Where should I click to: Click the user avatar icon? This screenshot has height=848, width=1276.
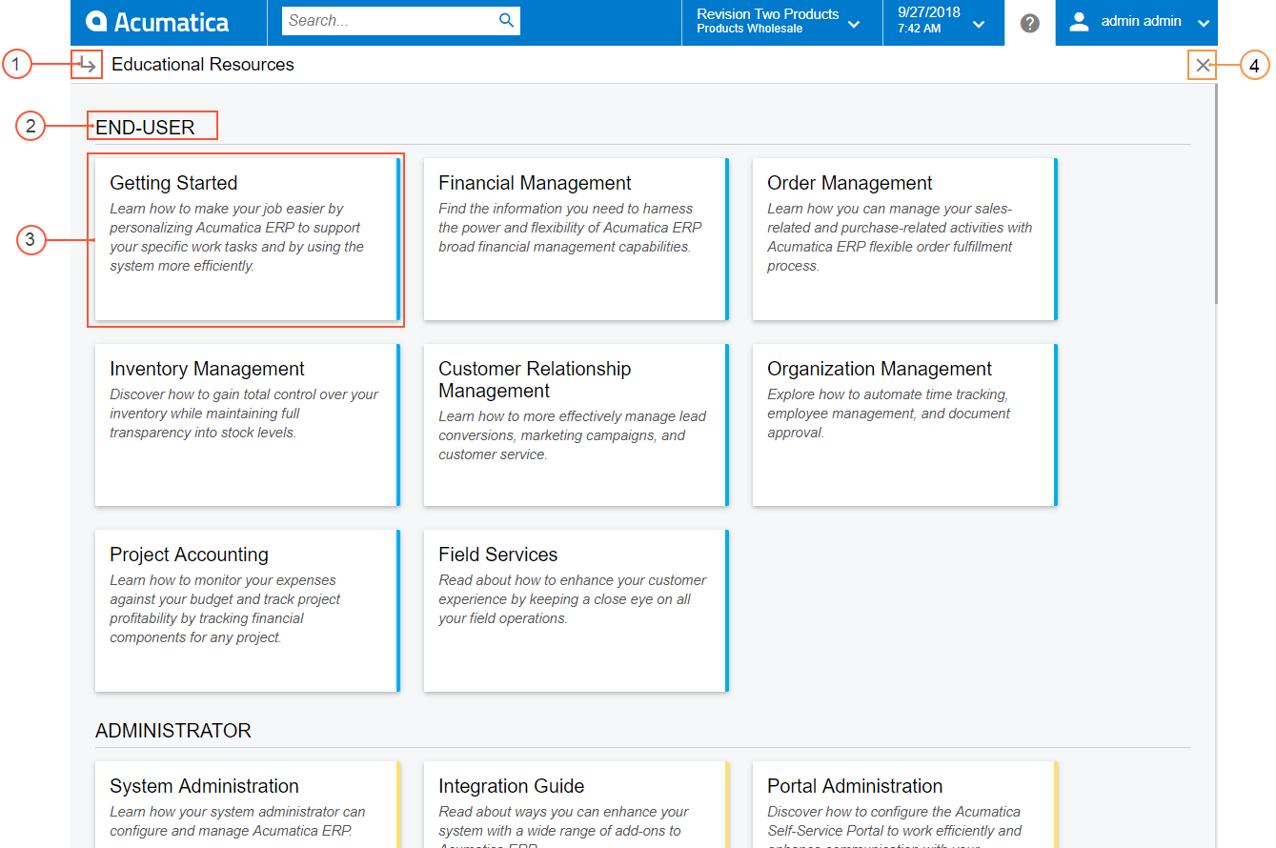pyautogui.click(x=1079, y=22)
